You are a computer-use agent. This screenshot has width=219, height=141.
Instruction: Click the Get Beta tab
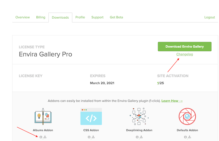pos(116,17)
